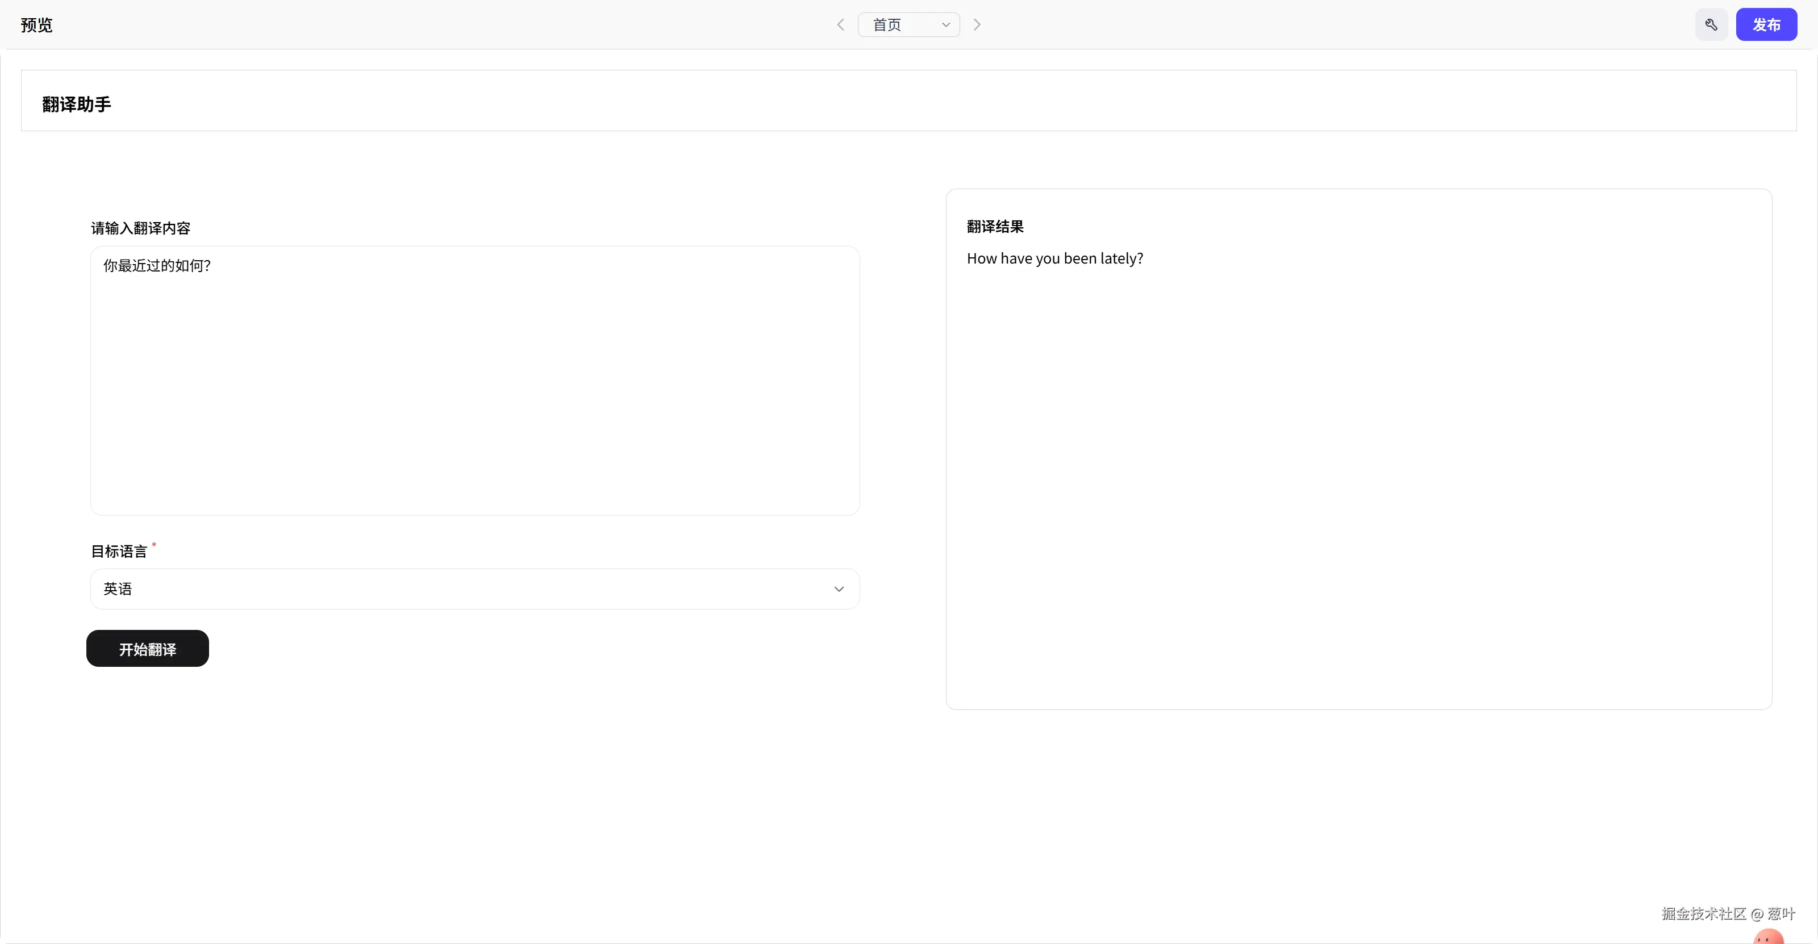Image resolution: width=1818 pixels, height=944 pixels.
Task: Click the result text How have you been lately?
Action: pos(1054,259)
